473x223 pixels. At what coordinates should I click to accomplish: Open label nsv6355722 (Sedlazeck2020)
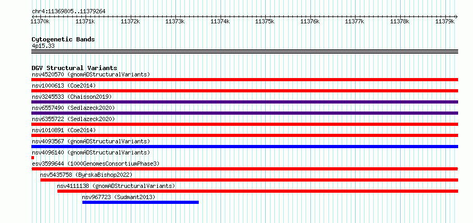tap(73, 119)
